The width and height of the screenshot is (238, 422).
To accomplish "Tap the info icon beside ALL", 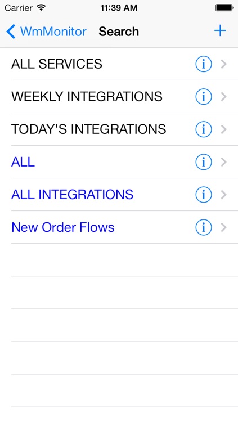I will (204, 162).
